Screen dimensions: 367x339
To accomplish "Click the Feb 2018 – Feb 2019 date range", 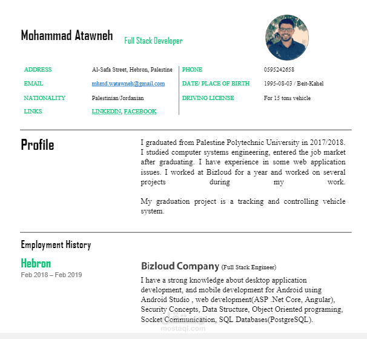I will click(x=51, y=275).
